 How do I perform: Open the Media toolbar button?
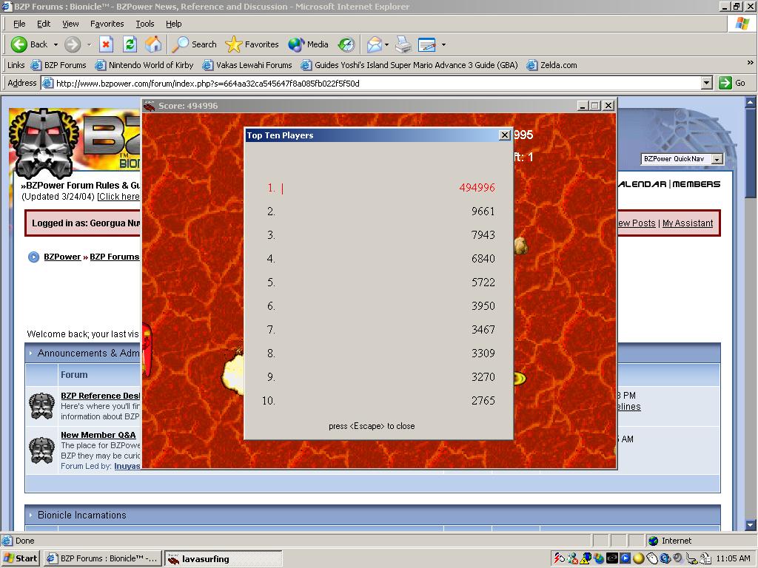(x=308, y=44)
